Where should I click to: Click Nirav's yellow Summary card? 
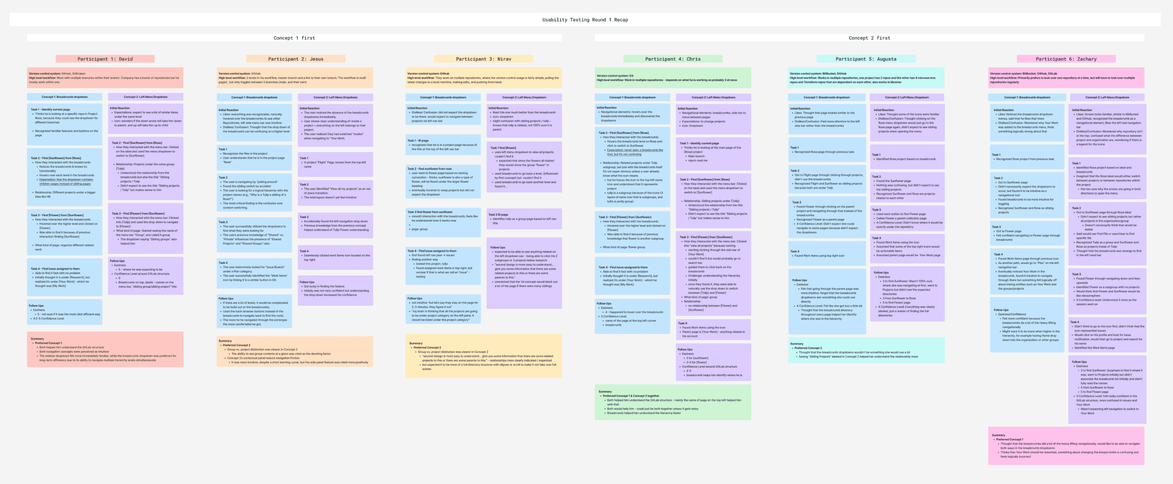tap(483, 356)
